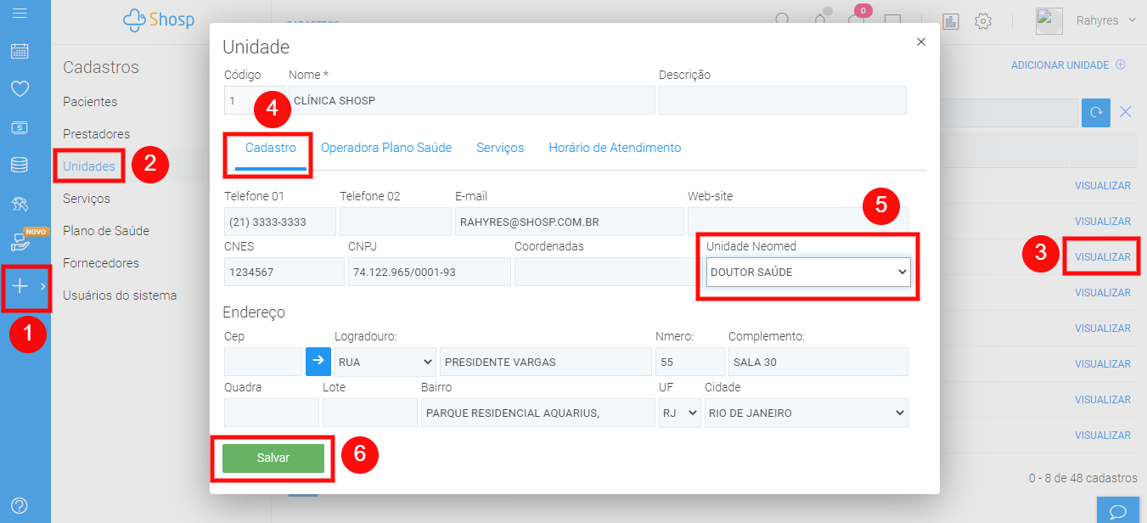The height and width of the screenshot is (523, 1147).
Task: Open Pacientes in the Cadastros menu
Action: click(x=90, y=102)
